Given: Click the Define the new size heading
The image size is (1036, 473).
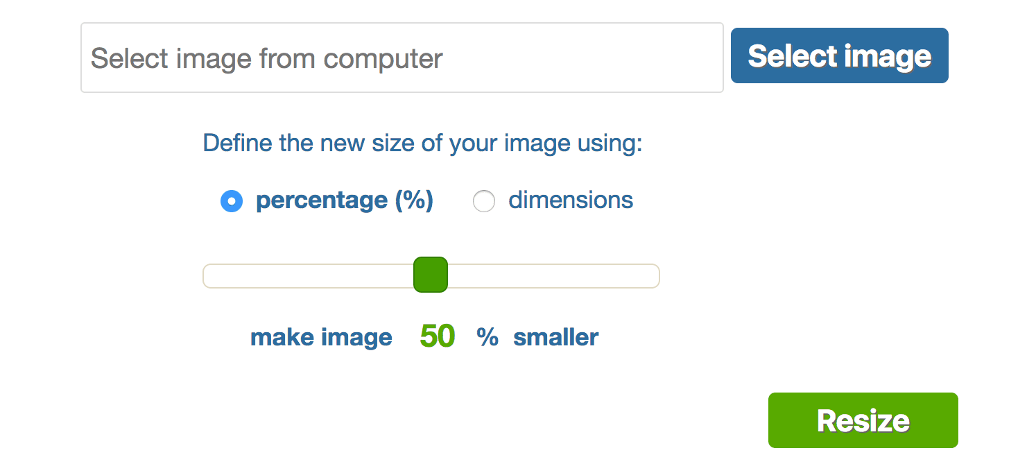Looking at the screenshot, I should tap(423, 144).
